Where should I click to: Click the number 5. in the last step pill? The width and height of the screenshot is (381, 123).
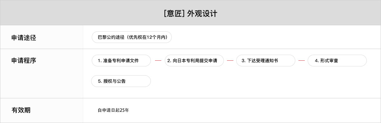click(x=100, y=81)
